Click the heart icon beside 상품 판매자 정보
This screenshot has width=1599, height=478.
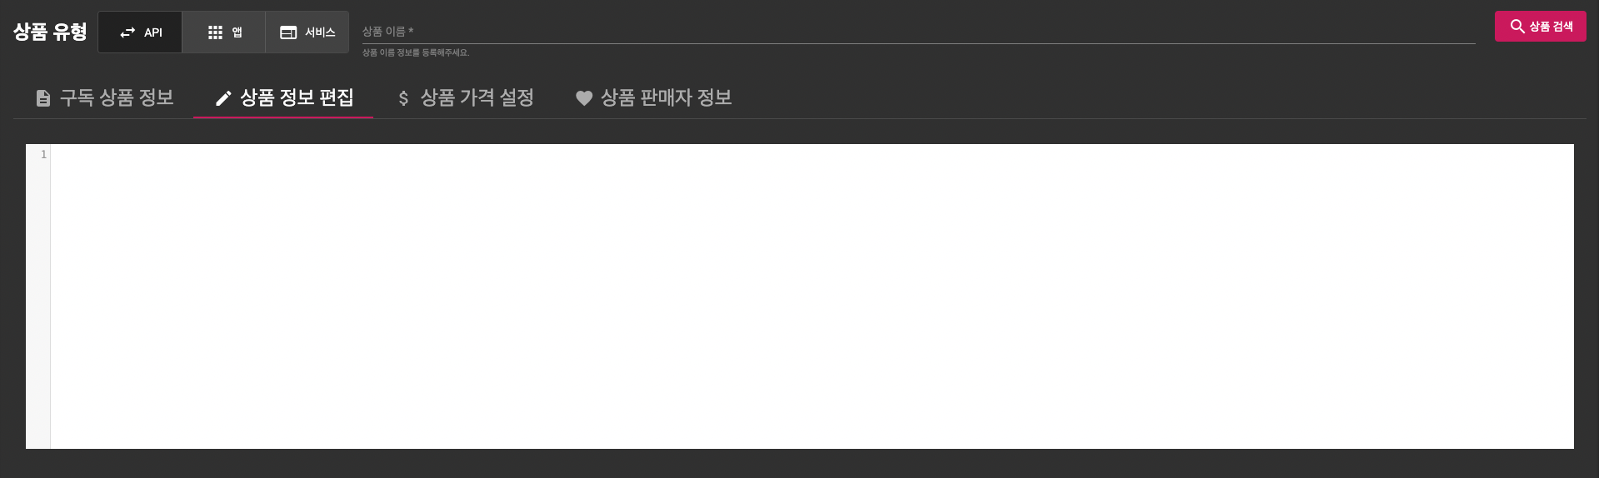pyautogui.click(x=584, y=98)
